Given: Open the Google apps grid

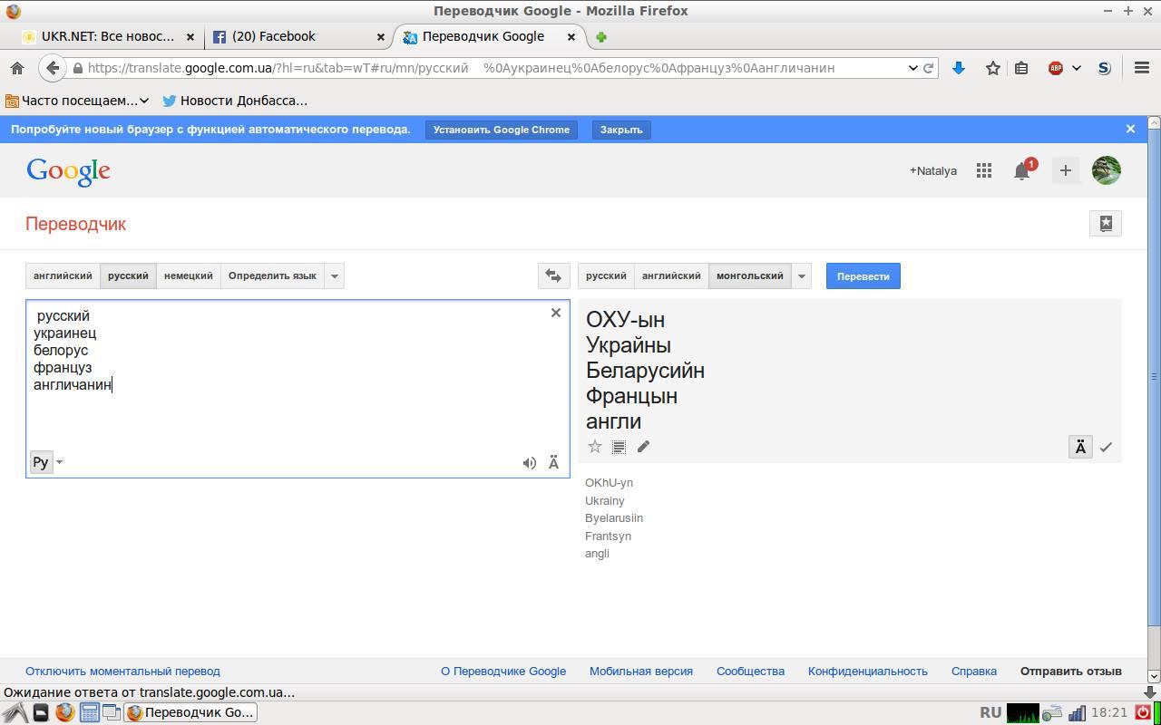Looking at the screenshot, I should pyautogui.click(x=984, y=170).
